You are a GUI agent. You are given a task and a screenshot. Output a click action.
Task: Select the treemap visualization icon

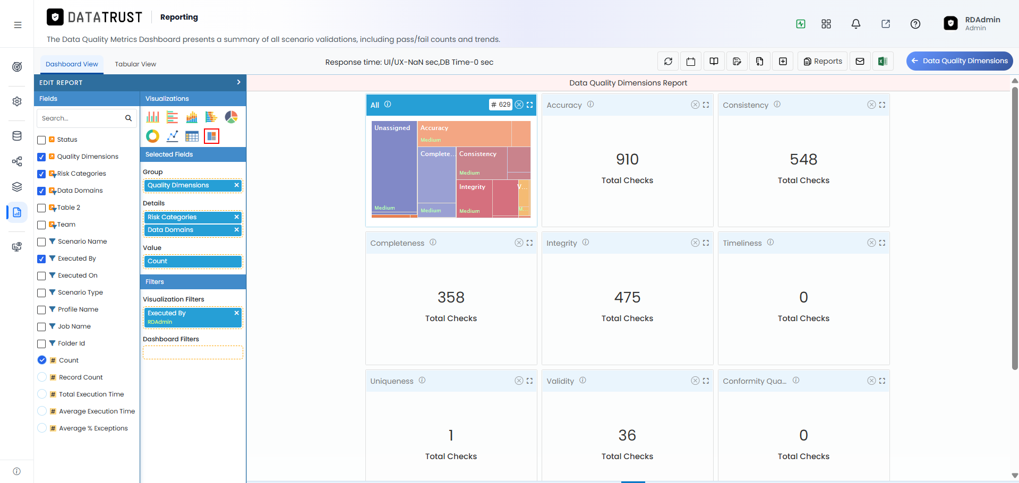click(x=211, y=136)
